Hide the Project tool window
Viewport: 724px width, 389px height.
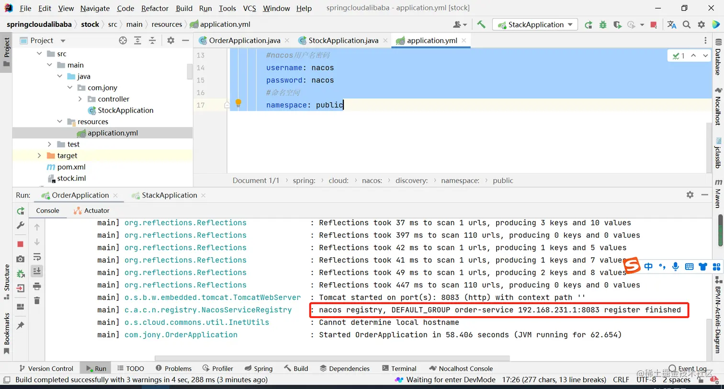pos(185,41)
